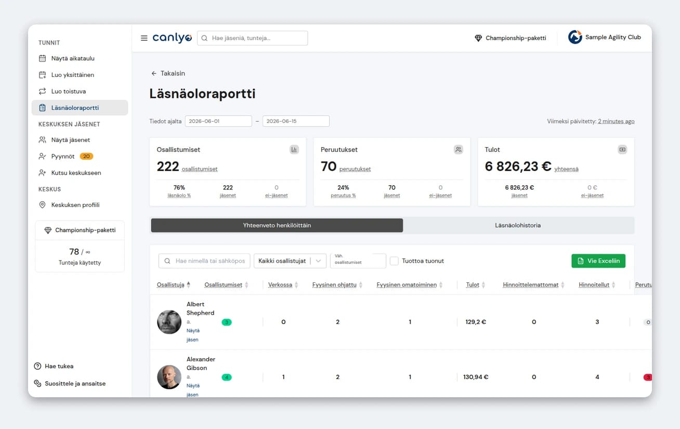Open Luo toistuva in the sidebar
The width and height of the screenshot is (680, 429).
click(x=80, y=91)
